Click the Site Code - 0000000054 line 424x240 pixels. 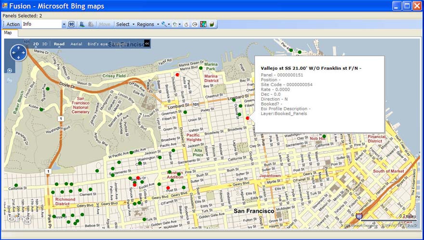click(x=286, y=85)
